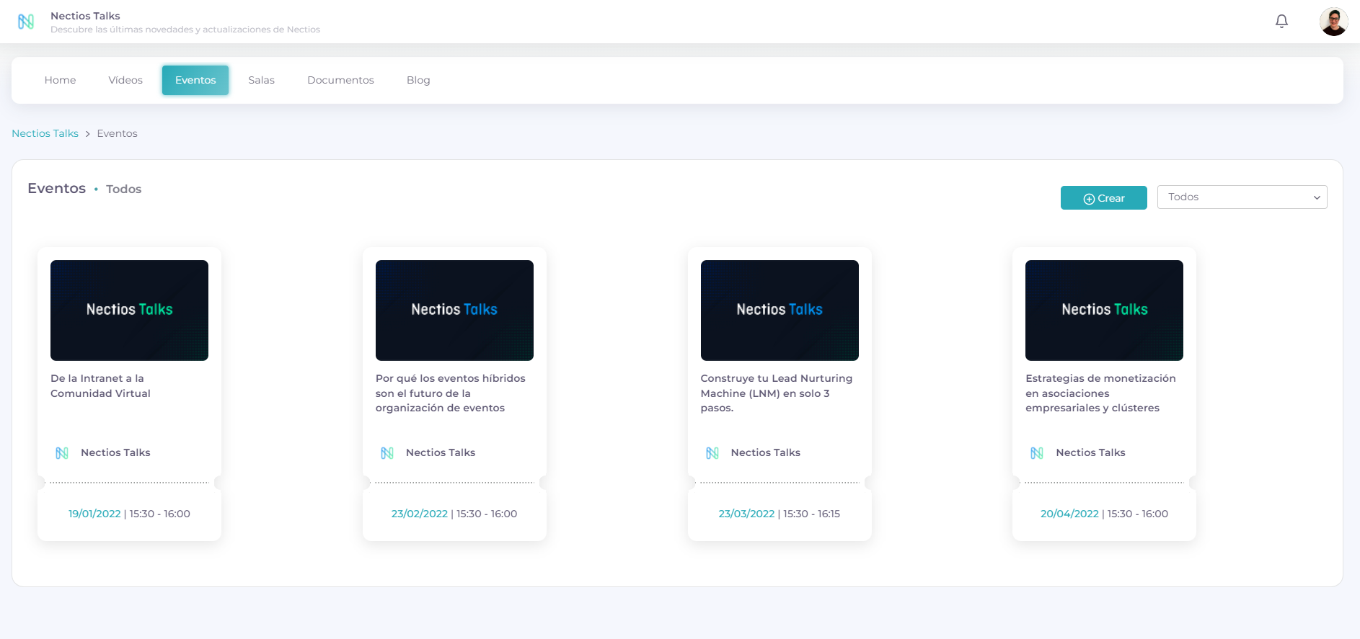Click the 'Descubre las últimas novedades' subtitle
Image resolution: width=1360 pixels, height=639 pixels.
(x=185, y=30)
